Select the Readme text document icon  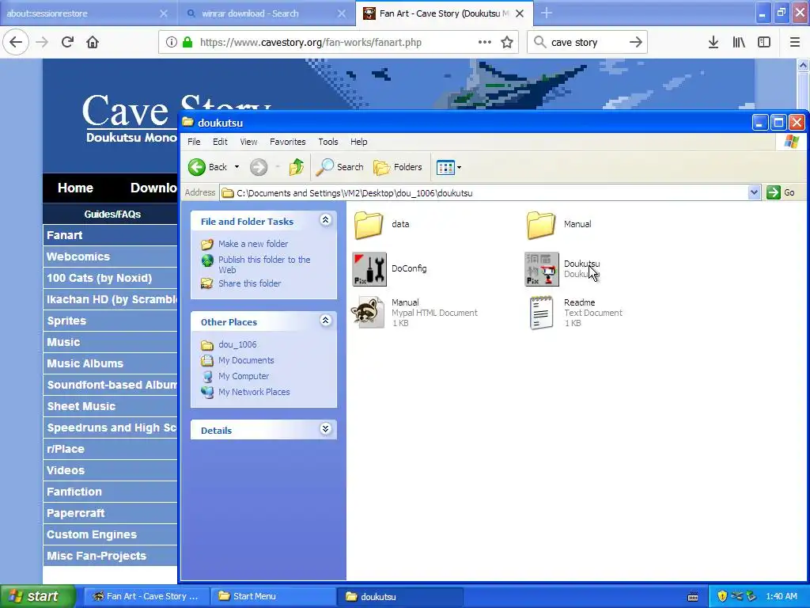[541, 312]
